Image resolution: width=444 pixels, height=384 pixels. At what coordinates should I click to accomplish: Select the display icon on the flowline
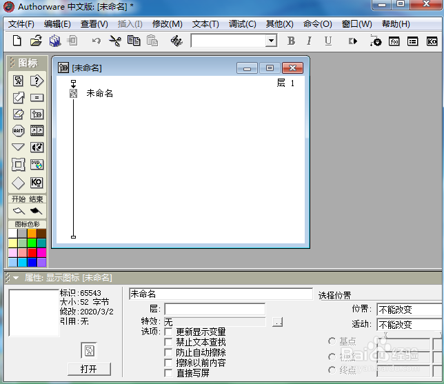pyautogui.click(x=73, y=94)
